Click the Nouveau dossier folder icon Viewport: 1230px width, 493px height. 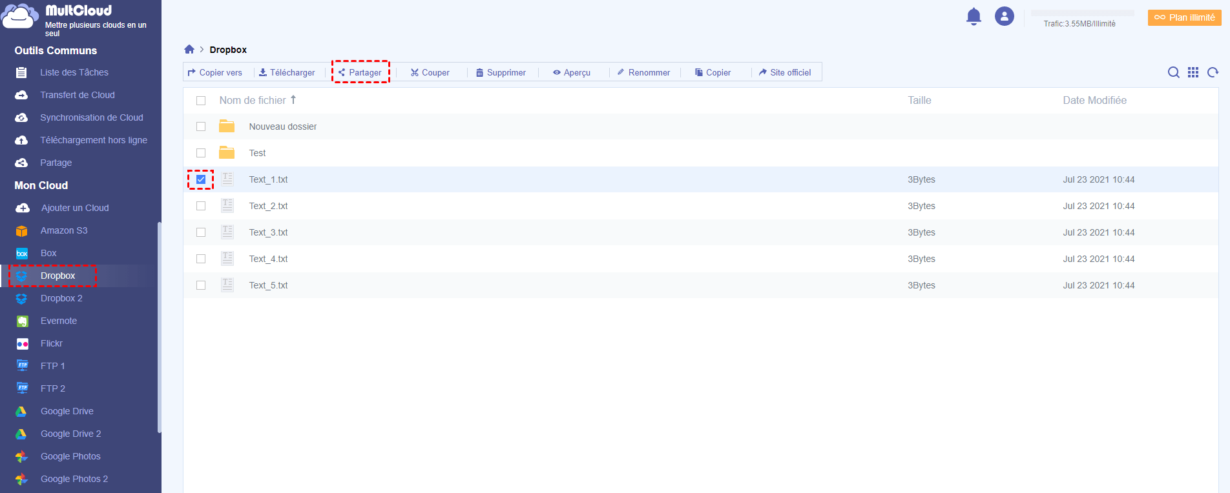tap(227, 126)
